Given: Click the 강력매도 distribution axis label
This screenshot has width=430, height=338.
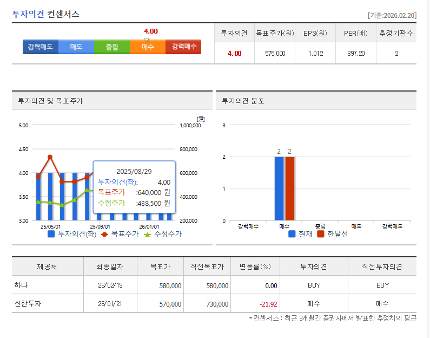Looking at the screenshot, I should pyautogui.click(x=393, y=226).
